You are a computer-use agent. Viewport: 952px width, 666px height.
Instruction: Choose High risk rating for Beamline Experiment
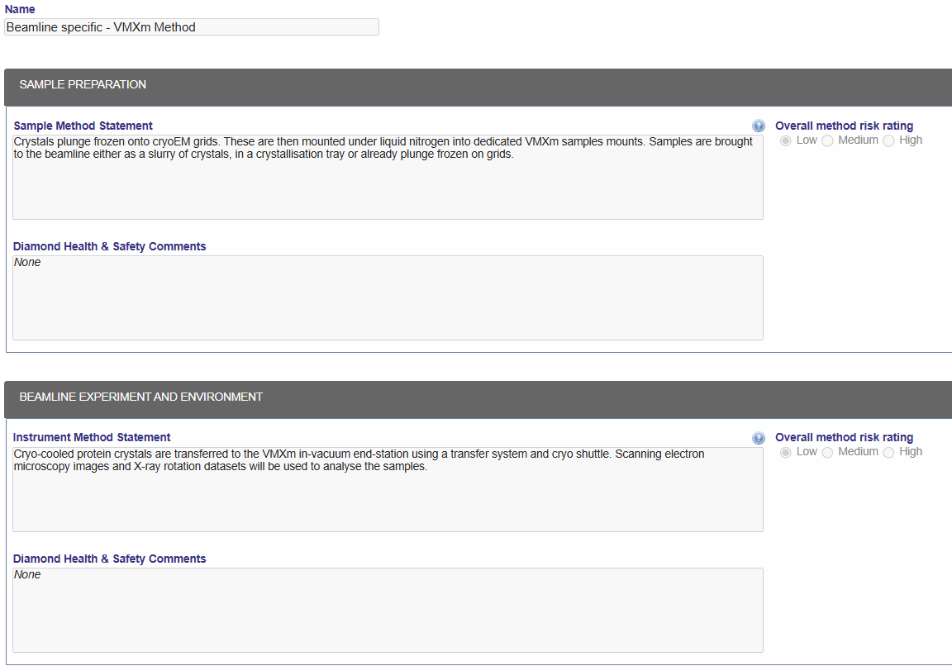click(x=888, y=452)
